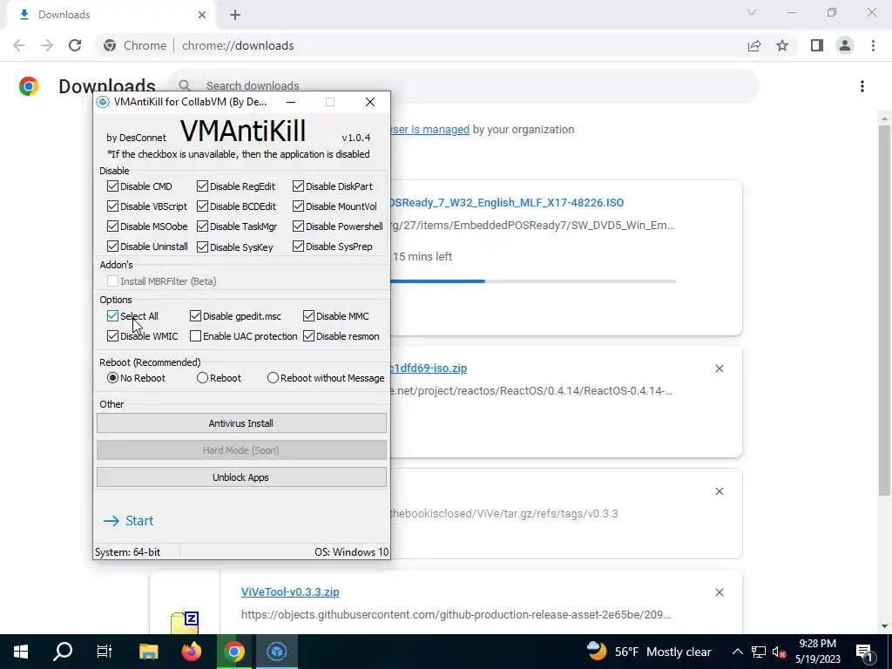Toggle Disable VBScript checkbox
Screen dimensions: 892x669
[x=112, y=206]
